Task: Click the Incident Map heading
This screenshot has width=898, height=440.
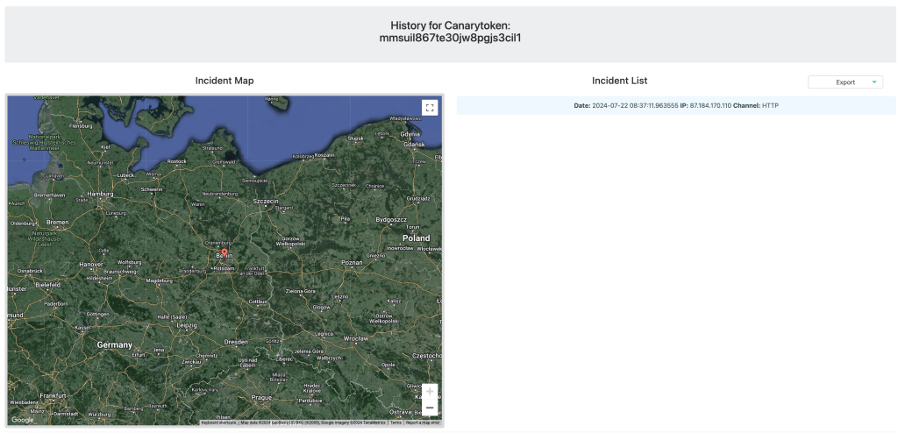Action: click(224, 81)
